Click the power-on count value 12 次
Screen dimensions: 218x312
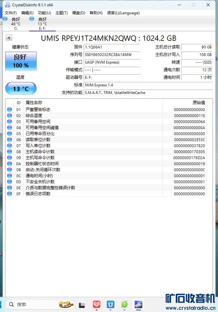197,70
